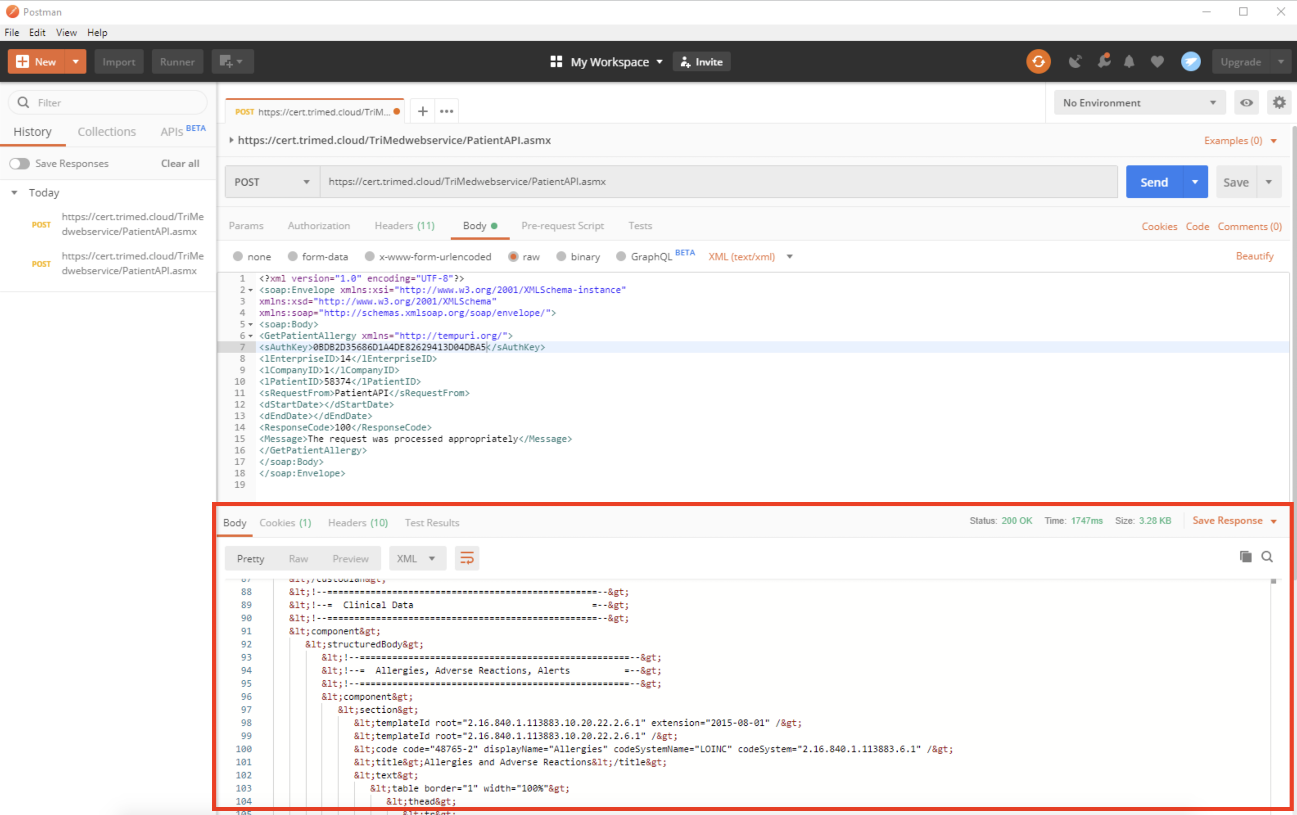Switch to the Collections tab
This screenshot has height=815, width=1297.
(107, 132)
